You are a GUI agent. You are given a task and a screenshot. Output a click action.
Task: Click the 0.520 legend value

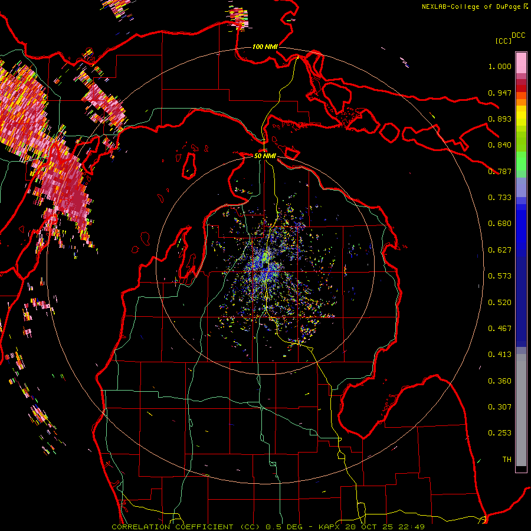pos(500,303)
